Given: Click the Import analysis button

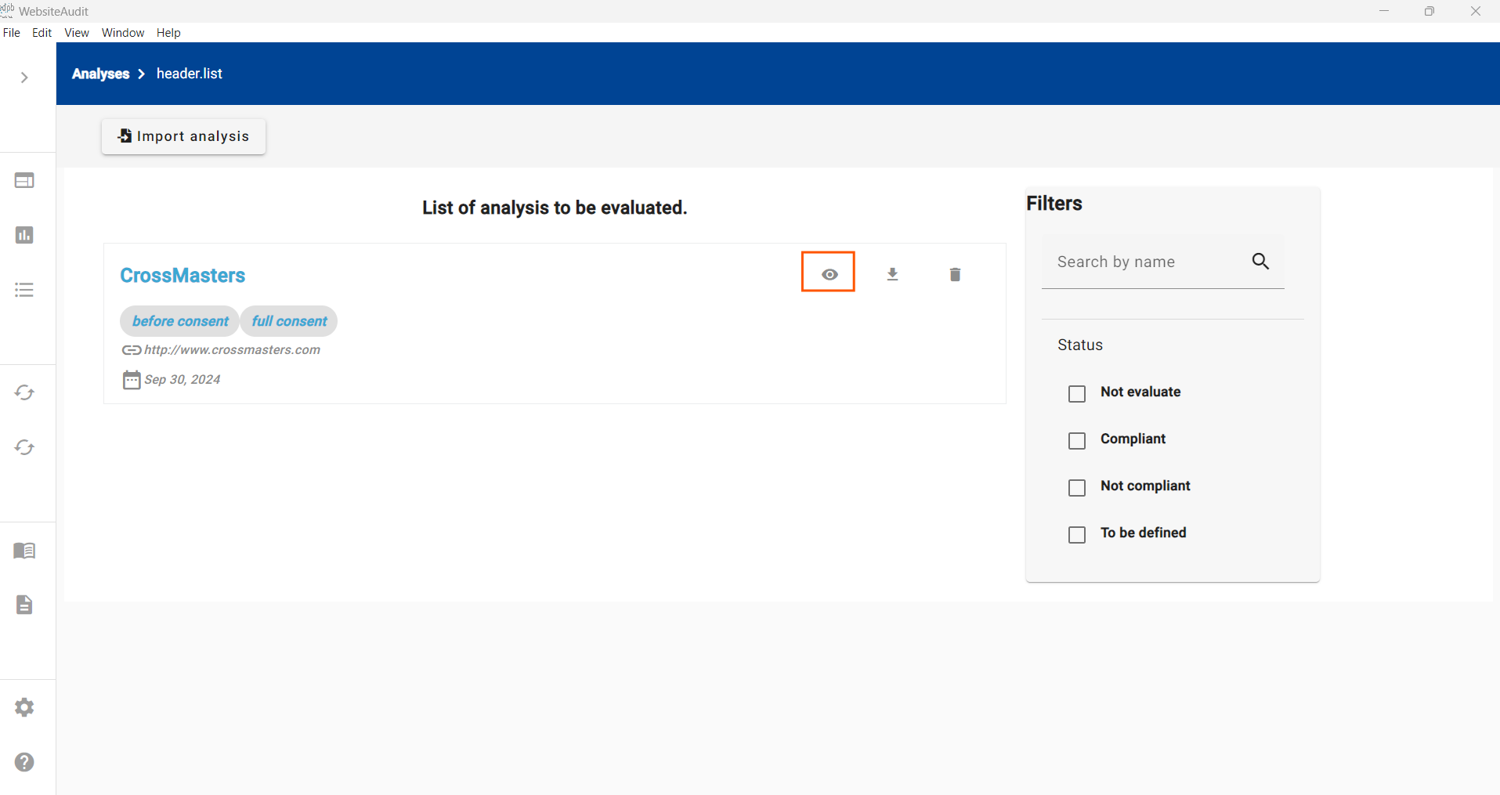Looking at the screenshot, I should pos(183,136).
